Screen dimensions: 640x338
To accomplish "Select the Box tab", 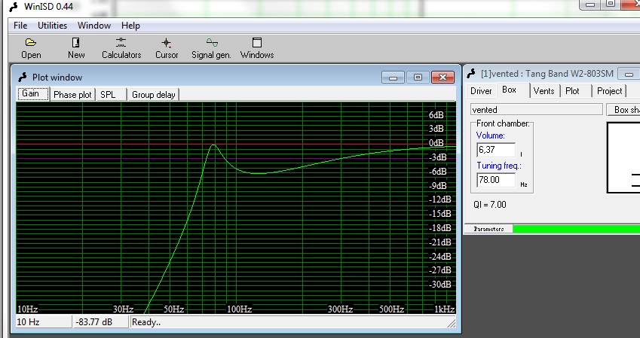I will [513, 90].
